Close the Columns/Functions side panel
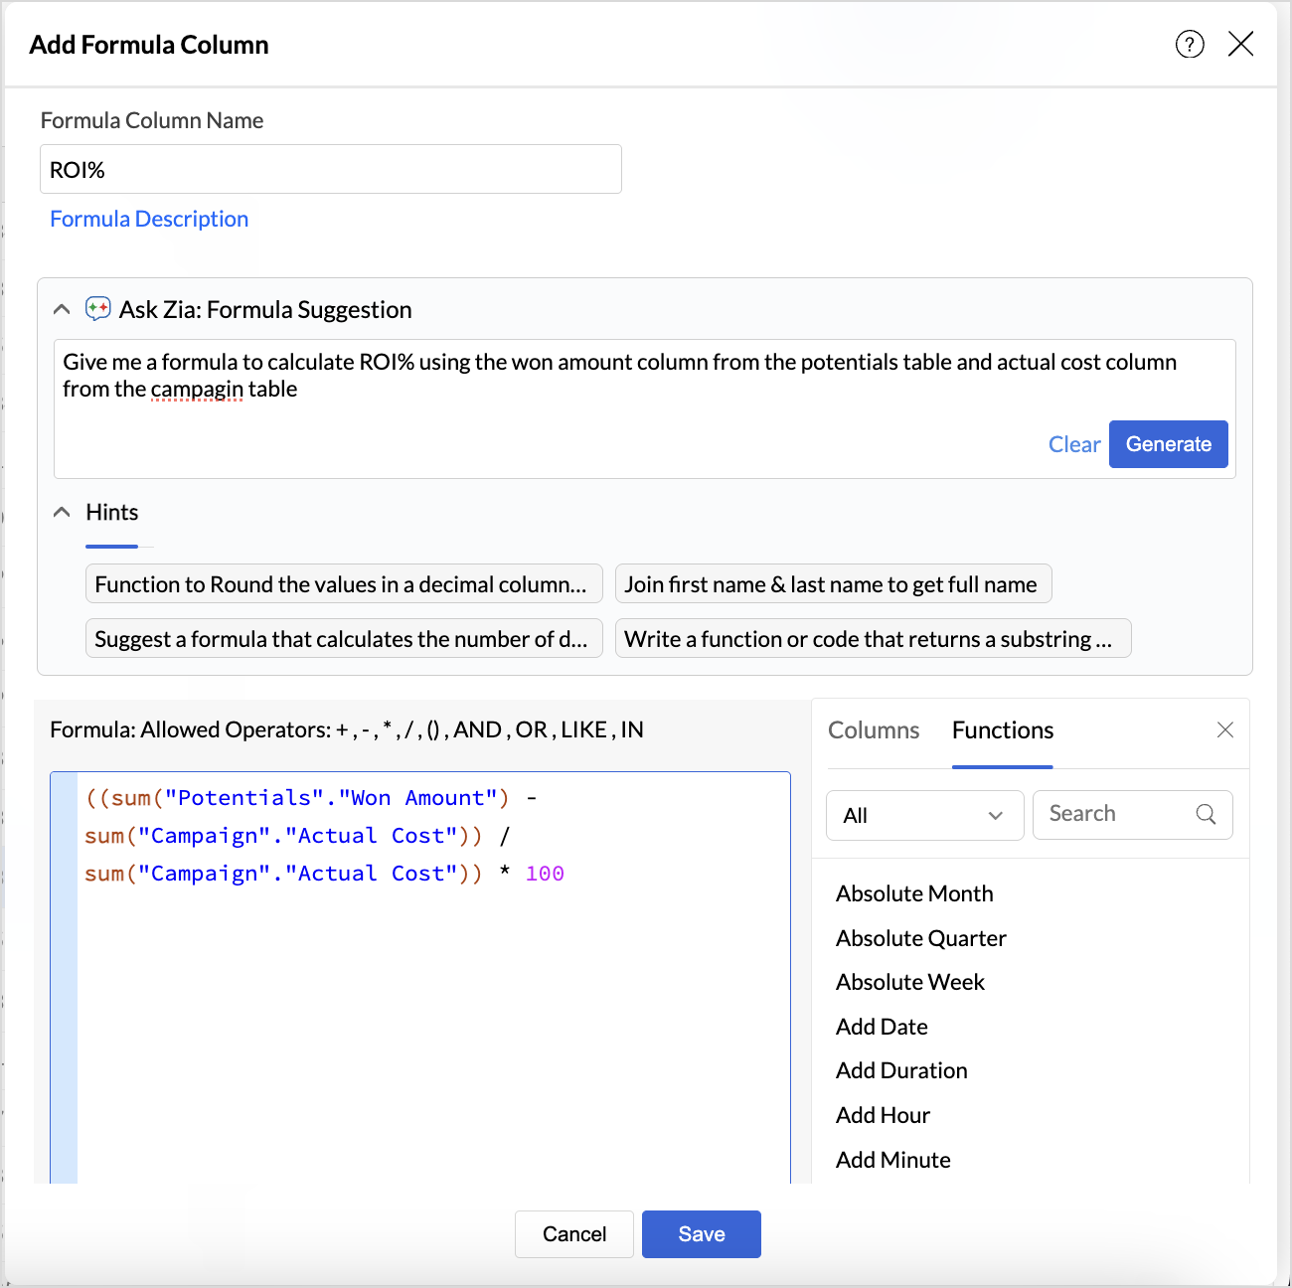 pos(1225,729)
